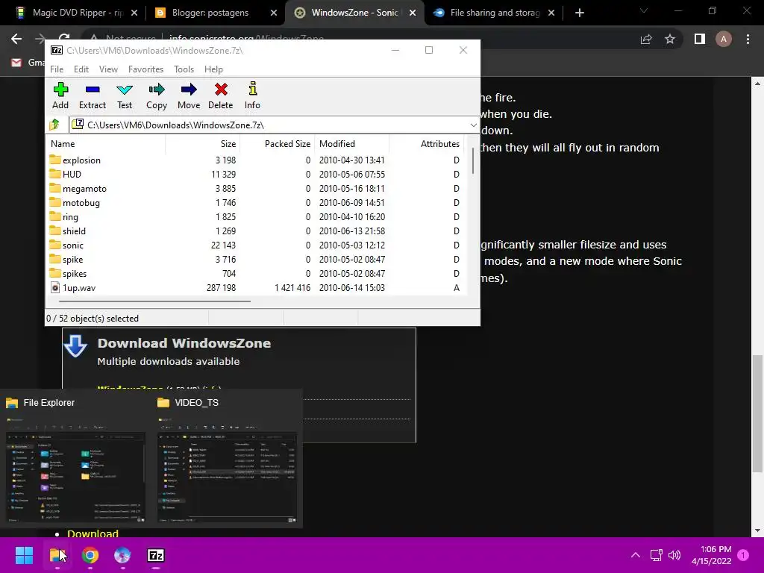The width and height of the screenshot is (764, 573).
Task: Go up one folder level in 7-Zip
Action: [54, 125]
